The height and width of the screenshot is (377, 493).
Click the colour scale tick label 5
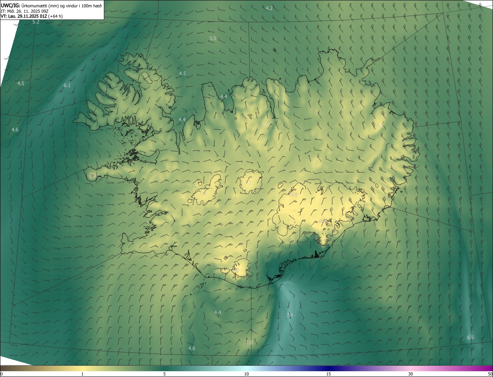pyautogui.click(x=164, y=374)
